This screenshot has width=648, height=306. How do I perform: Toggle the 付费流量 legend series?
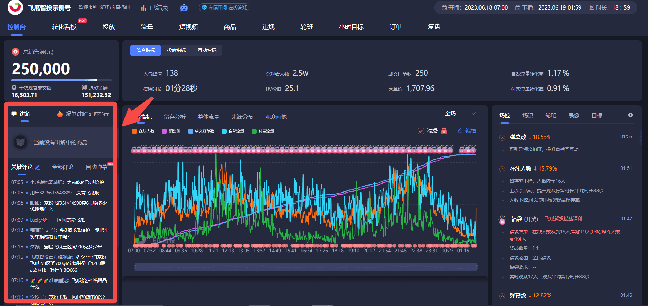coord(263,131)
